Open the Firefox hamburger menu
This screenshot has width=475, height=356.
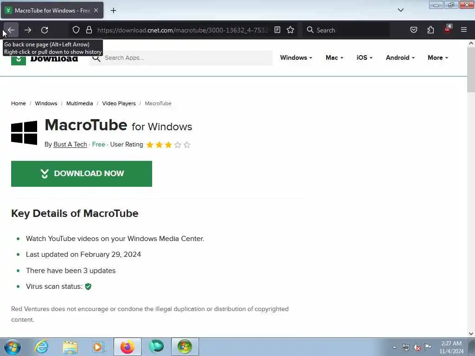point(464,30)
